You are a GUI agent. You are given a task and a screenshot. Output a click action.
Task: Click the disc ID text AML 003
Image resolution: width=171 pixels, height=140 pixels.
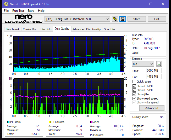point(149,43)
